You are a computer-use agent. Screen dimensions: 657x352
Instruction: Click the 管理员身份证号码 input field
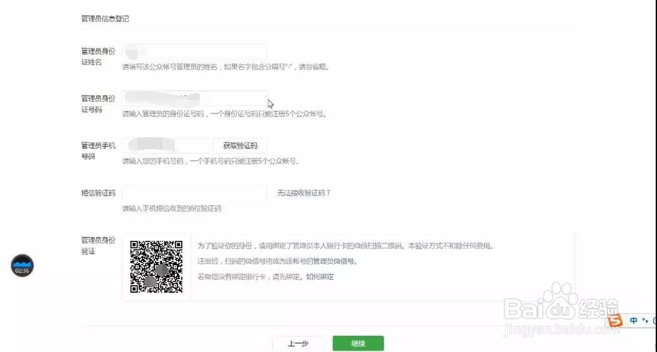coord(194,99)
